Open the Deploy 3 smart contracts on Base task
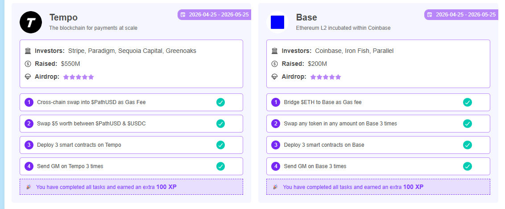Image resolution: width=505 pixels, height=209 pixels. [x=378, y=145]
